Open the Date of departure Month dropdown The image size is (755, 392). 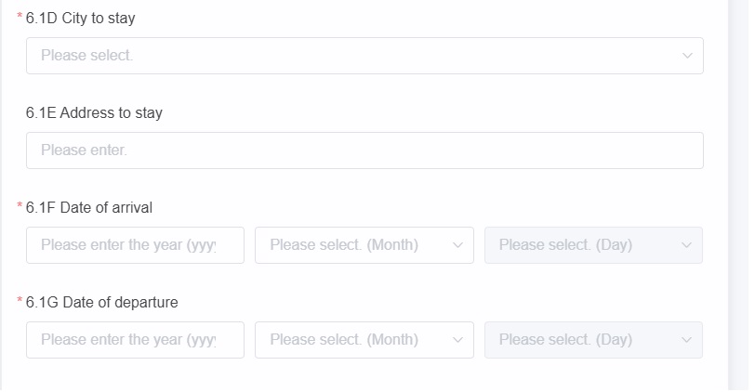tap(364, 340)
